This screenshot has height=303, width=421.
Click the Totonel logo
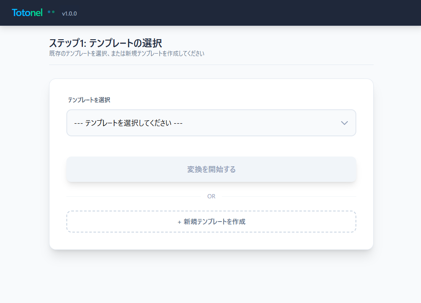point(27,13)
